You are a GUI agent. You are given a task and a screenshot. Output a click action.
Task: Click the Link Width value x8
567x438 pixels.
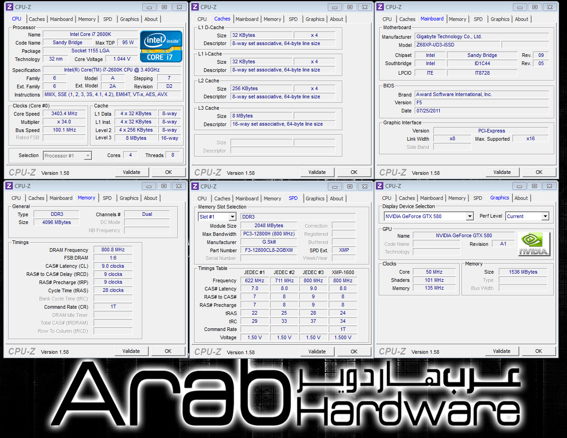click(452, 138)
